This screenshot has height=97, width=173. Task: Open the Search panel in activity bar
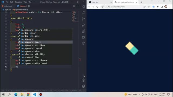84,13
